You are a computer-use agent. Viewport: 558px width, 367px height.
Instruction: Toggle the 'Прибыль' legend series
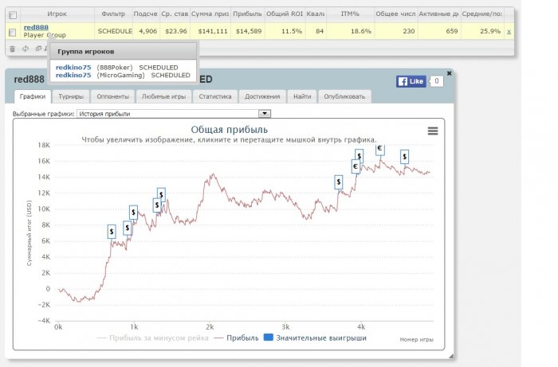click(x=236, y=338)
